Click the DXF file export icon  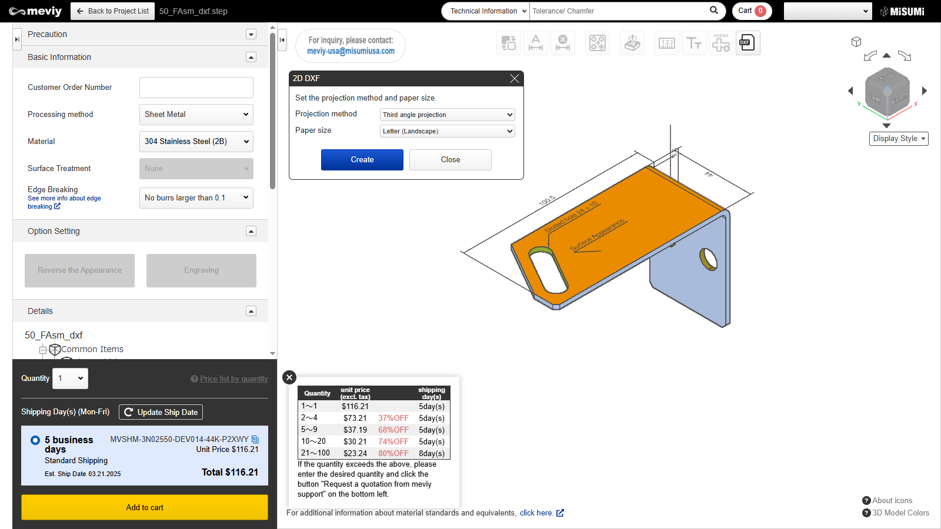click(x=748, y=43)
